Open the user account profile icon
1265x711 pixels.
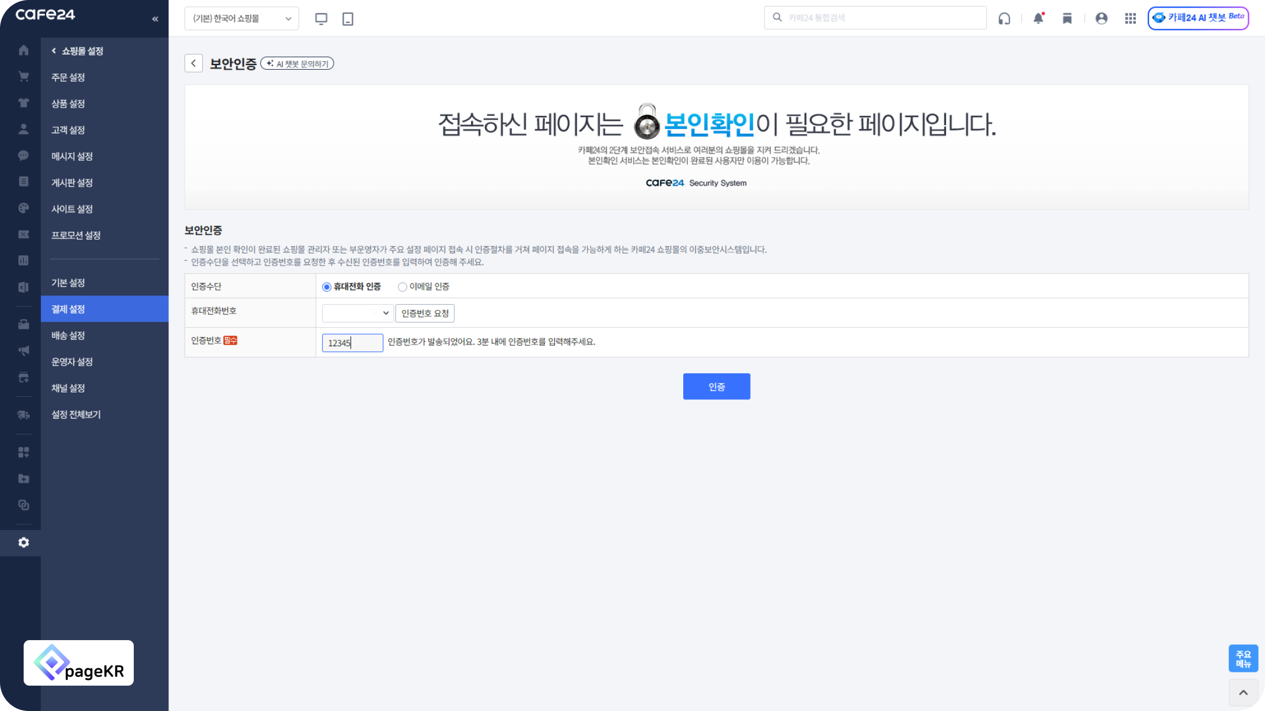pos(1101,18)
